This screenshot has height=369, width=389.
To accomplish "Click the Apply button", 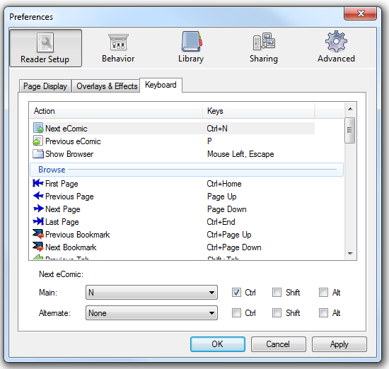I will click(x=339, y=344).
